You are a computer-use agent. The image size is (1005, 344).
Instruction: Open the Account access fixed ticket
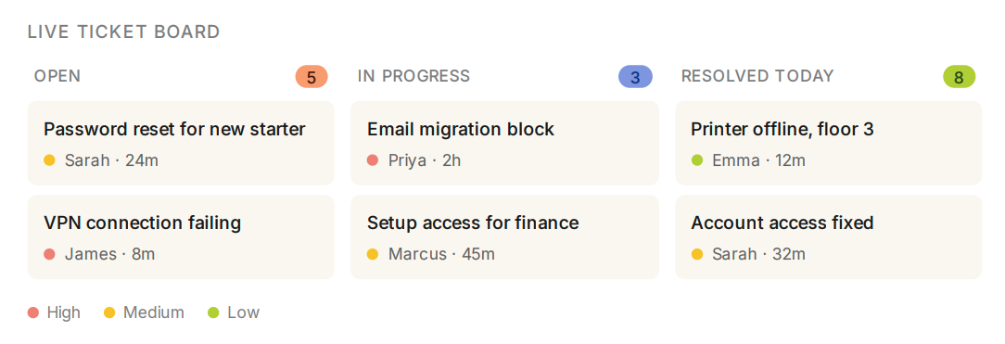[828, 237]
